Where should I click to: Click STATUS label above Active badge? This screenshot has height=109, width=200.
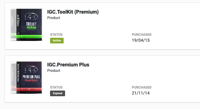point(56,35)
